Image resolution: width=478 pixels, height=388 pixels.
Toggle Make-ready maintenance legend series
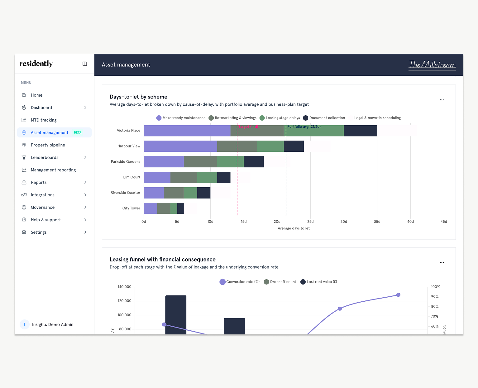pos(181,118)
